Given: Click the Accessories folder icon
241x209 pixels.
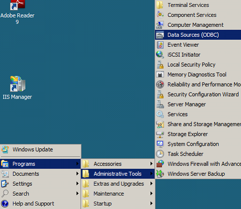Looking at the screenshot, I should coord(86,164).
